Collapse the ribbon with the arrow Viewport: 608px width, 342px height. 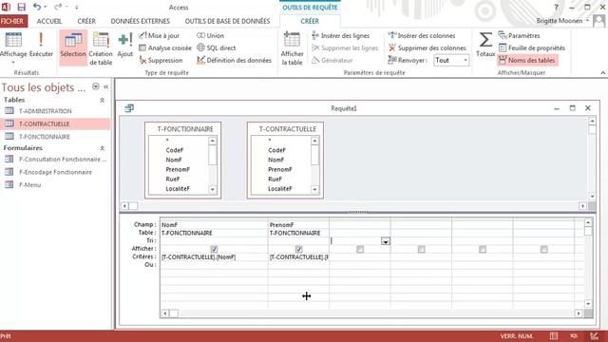point(603,72)
